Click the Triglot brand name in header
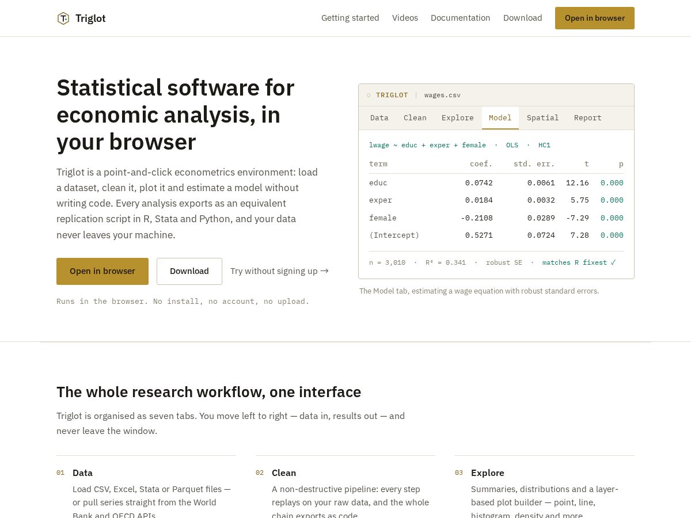691x518 pixels. click(x=90, y=18)
